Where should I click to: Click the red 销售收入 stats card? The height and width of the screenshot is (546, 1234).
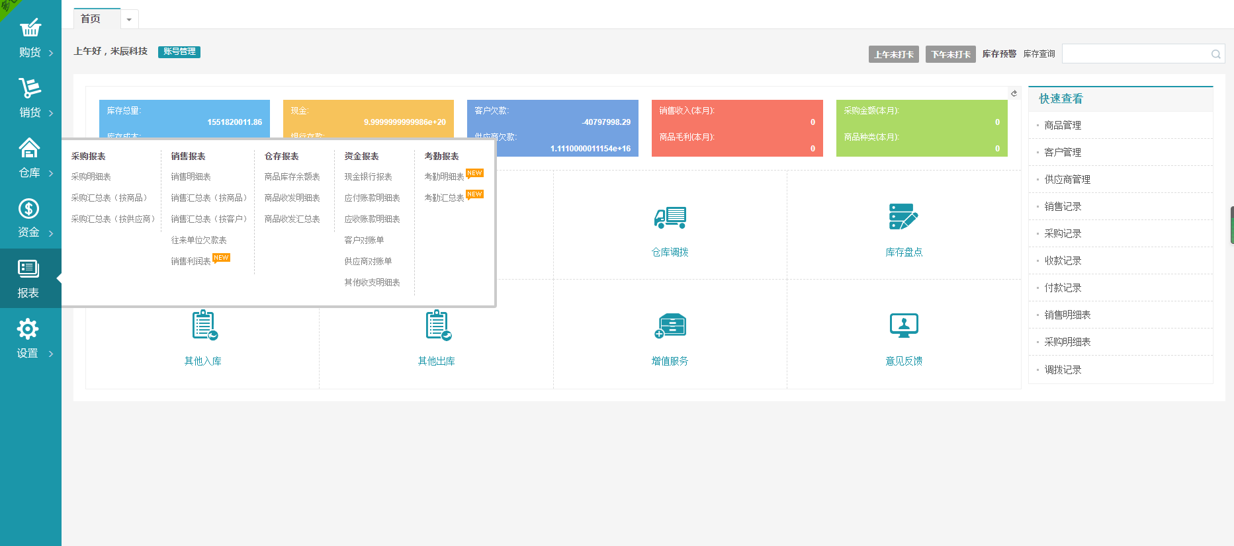[x=736, y=128]
